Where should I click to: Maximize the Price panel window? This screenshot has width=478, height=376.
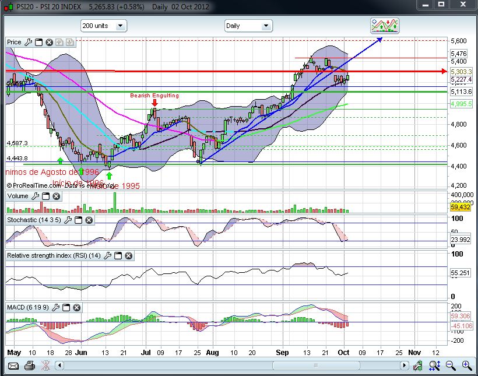38,42
